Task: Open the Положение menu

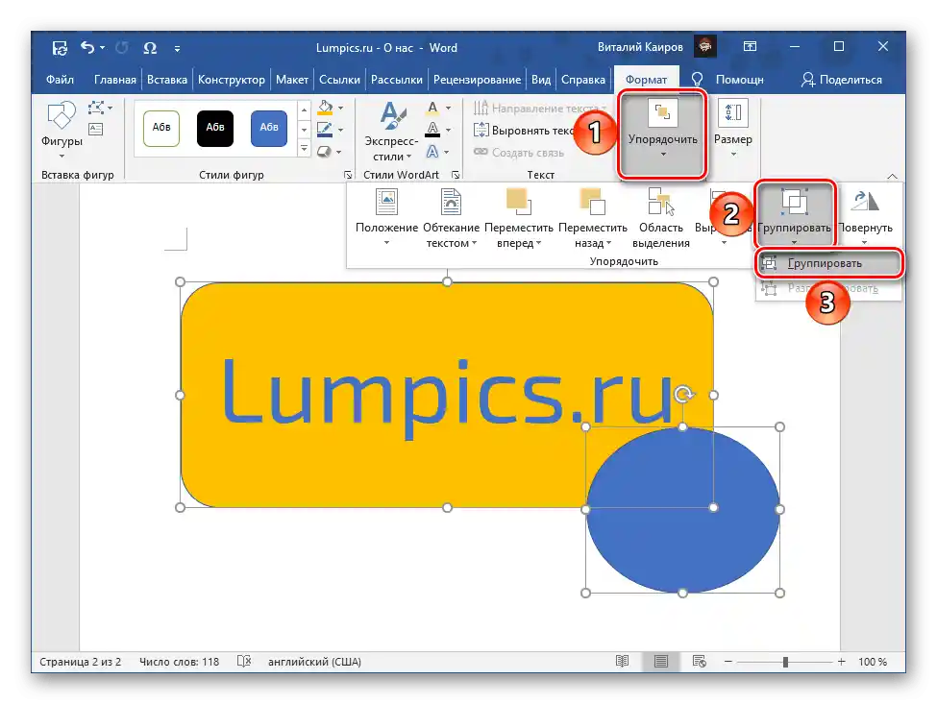Action: [x=386, y=218]
